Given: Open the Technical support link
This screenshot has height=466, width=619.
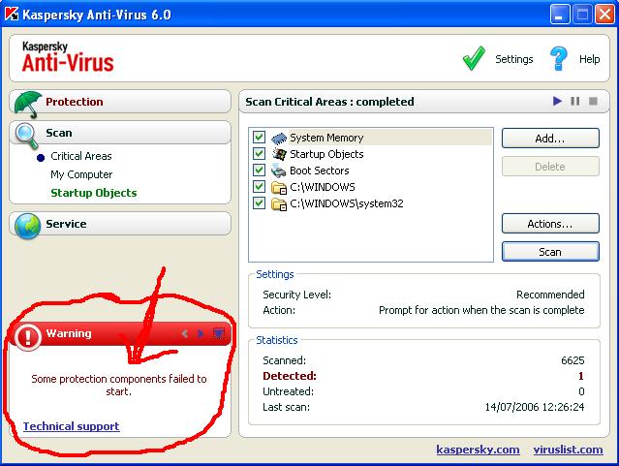Looking at the screenshot, I should tap(71, 426).
